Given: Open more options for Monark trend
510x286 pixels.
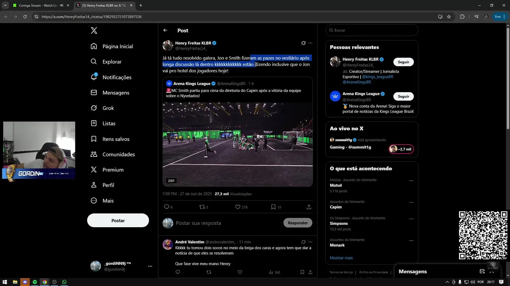Looking at the screenshot, I should (411, 240).
